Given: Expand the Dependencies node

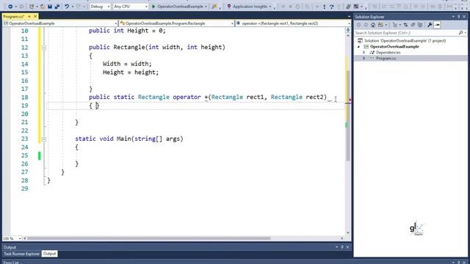Looking at the screenshot, I should click(x=364, y=52).
